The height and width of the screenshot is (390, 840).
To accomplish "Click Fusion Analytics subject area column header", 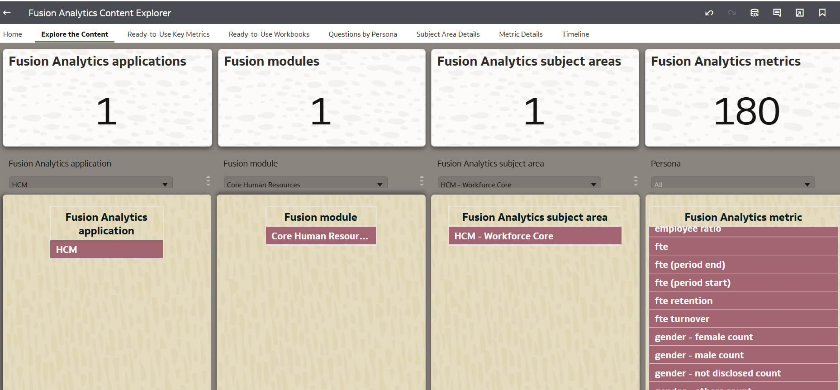I will coord(535,217).
